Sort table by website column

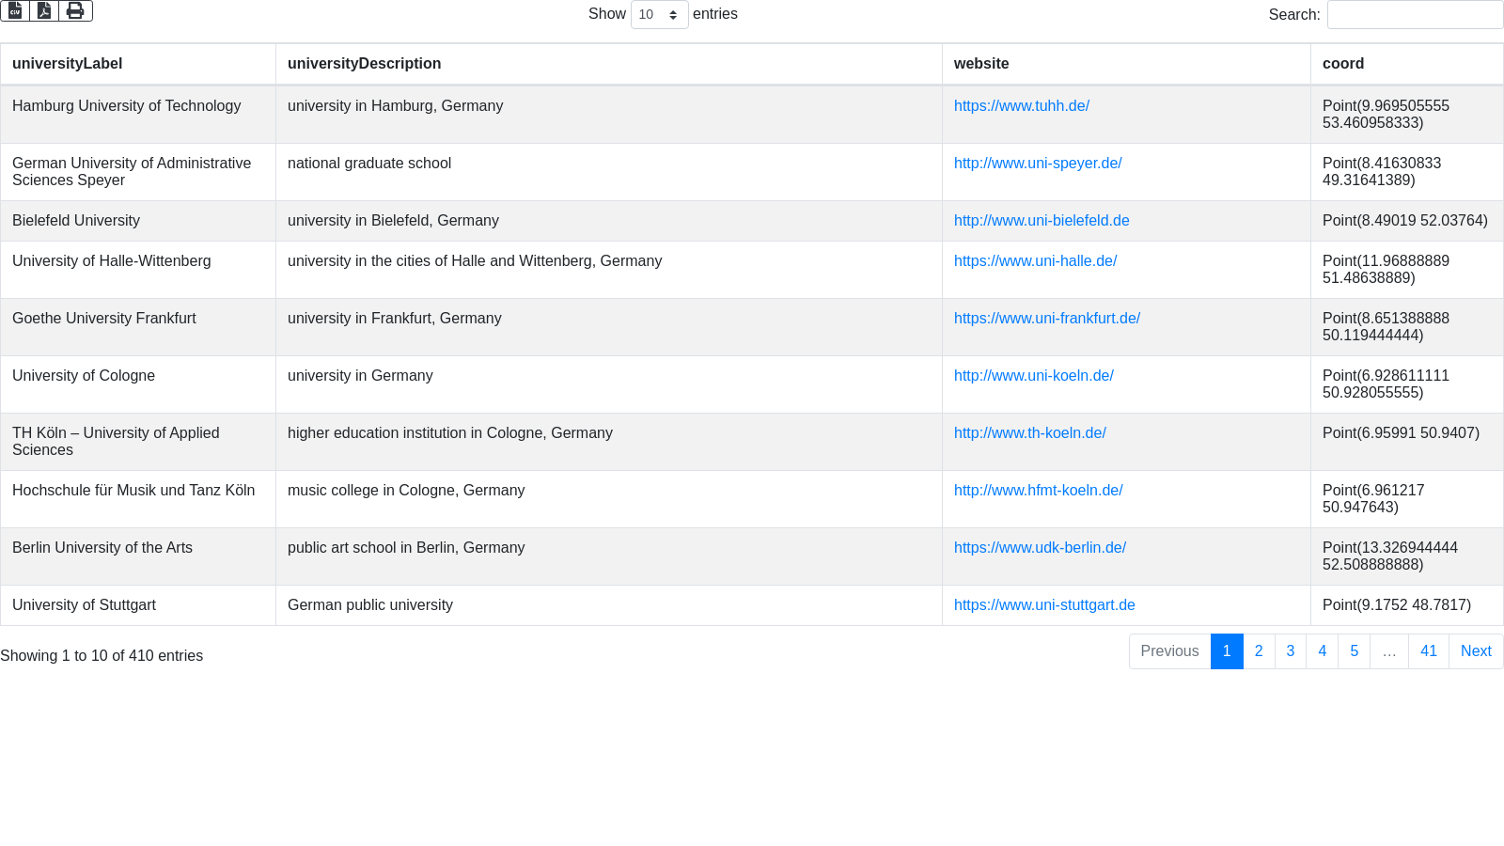coord(981,64)
